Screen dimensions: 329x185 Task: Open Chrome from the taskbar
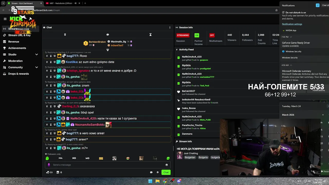click(x=165, y=181)
